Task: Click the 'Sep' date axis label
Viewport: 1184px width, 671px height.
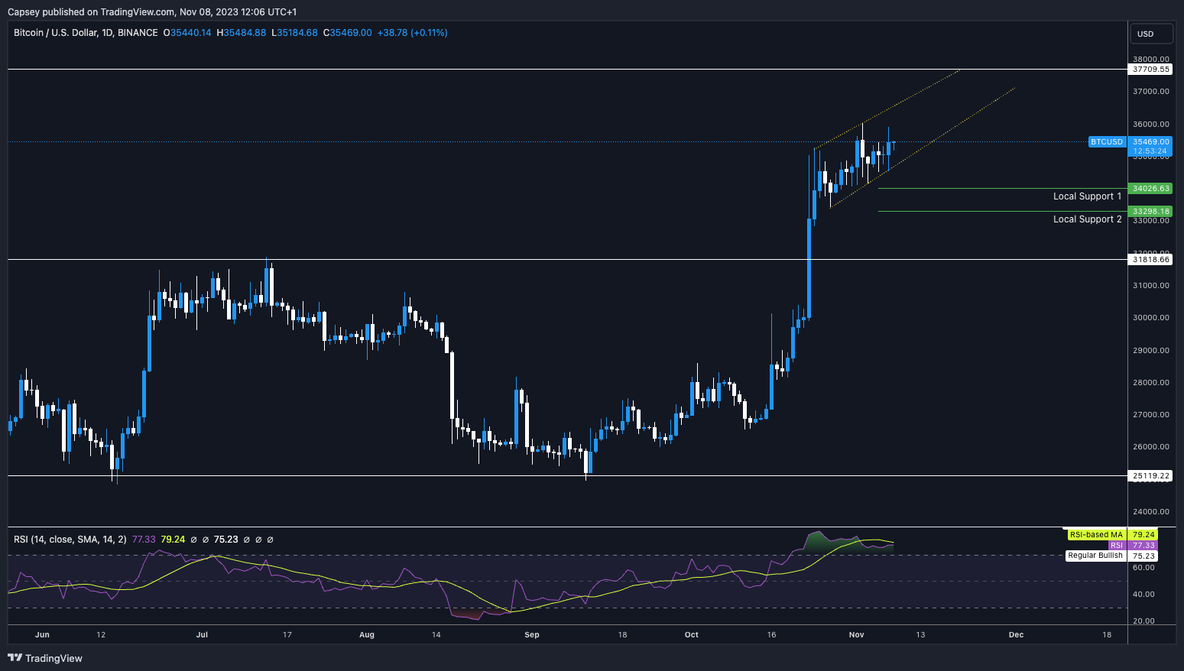Action: [532, 634]
